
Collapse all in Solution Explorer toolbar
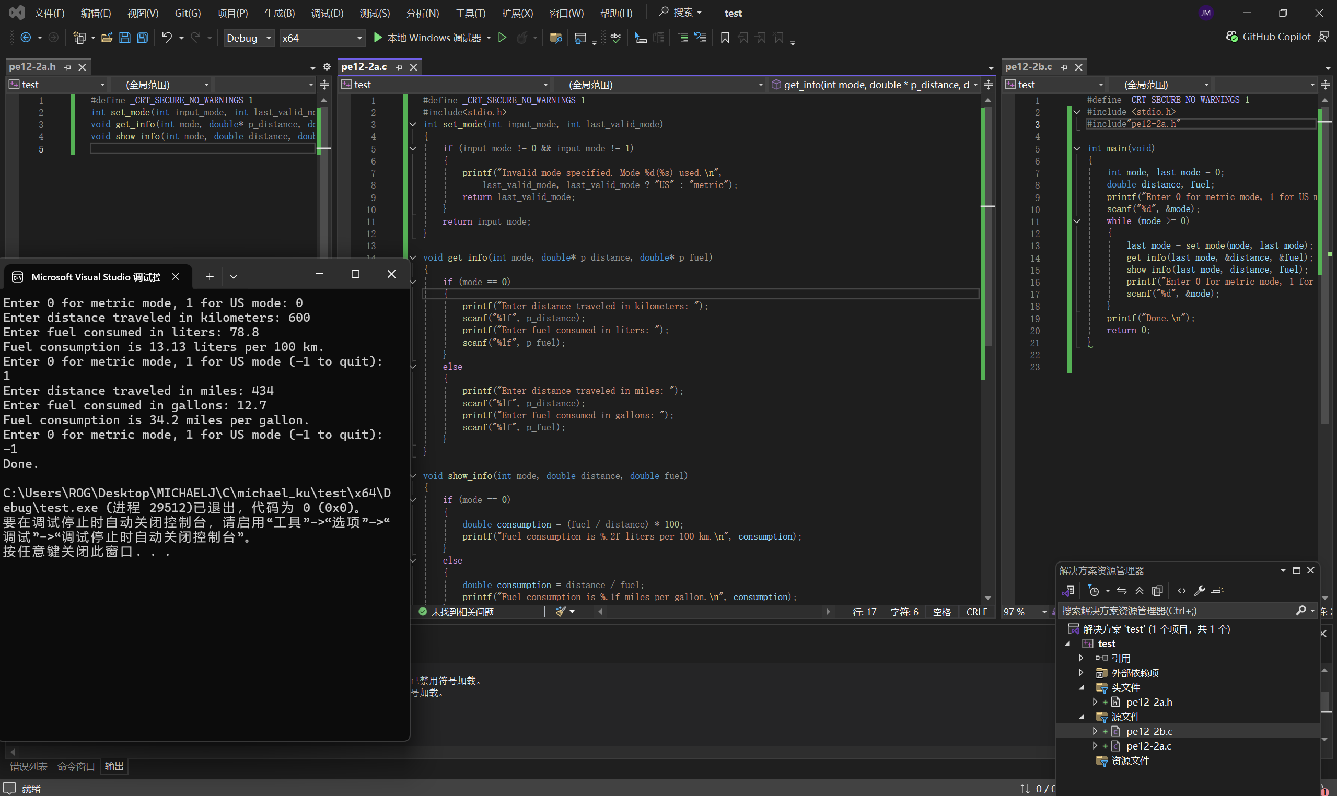[1139, 591]
